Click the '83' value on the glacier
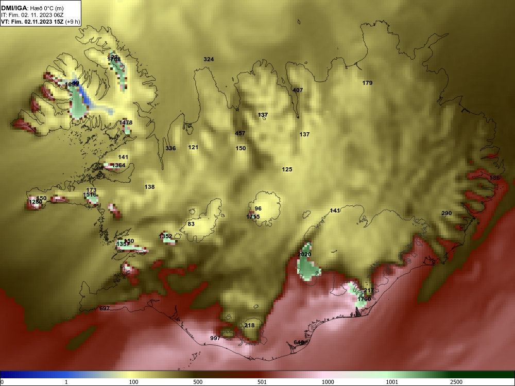Image resolution: width=515 pixels, height=386 pixels. point(191,224)
